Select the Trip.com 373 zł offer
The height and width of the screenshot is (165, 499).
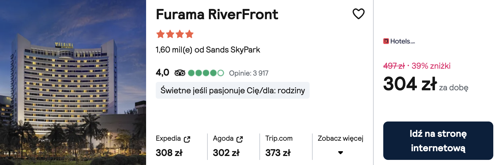coord(278,153)
